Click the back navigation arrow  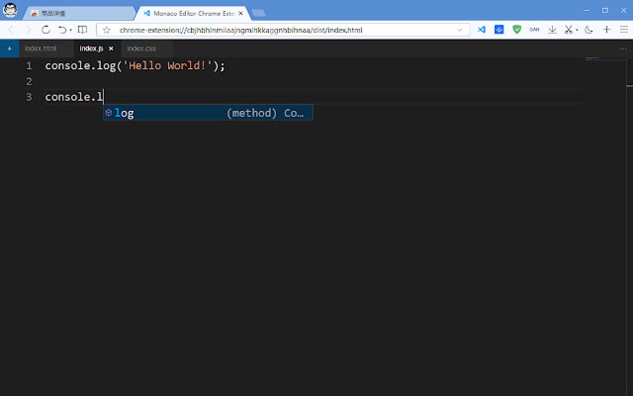(11, 29)
